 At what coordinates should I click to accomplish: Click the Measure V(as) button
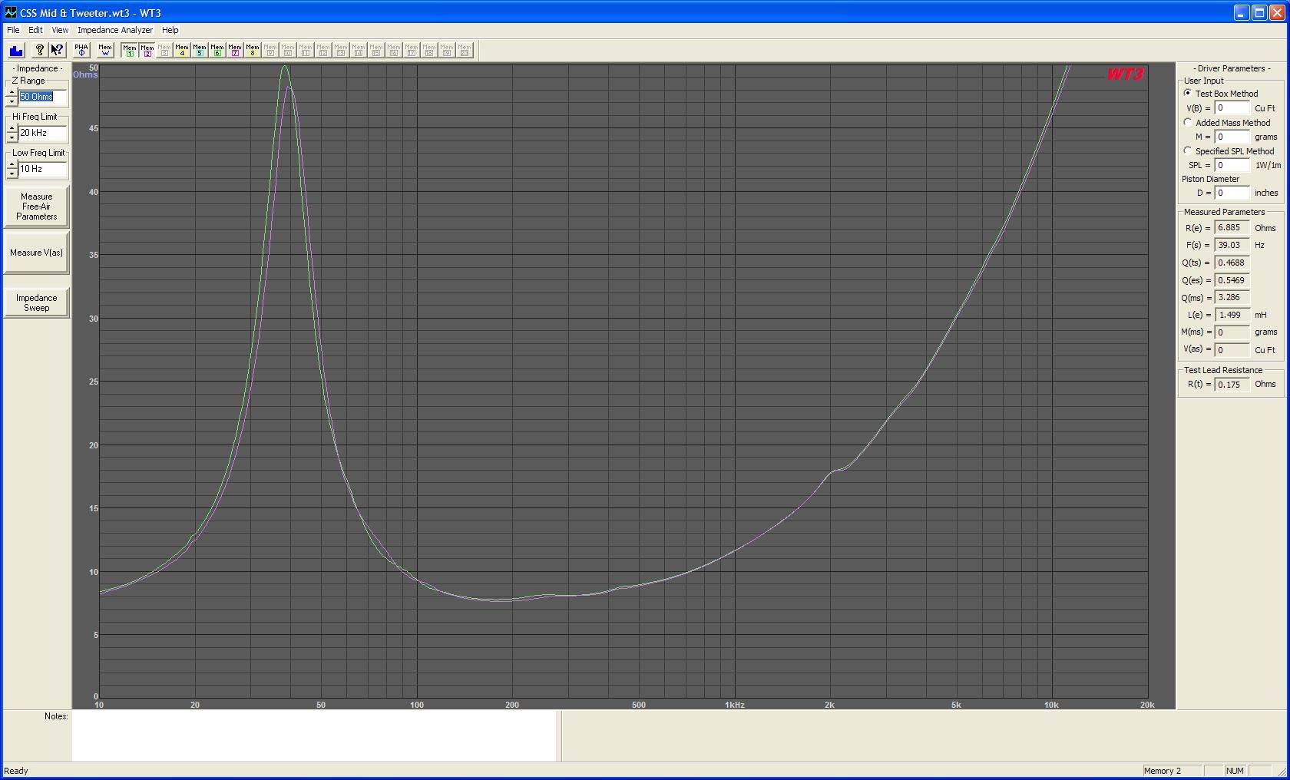click(36, 253)
